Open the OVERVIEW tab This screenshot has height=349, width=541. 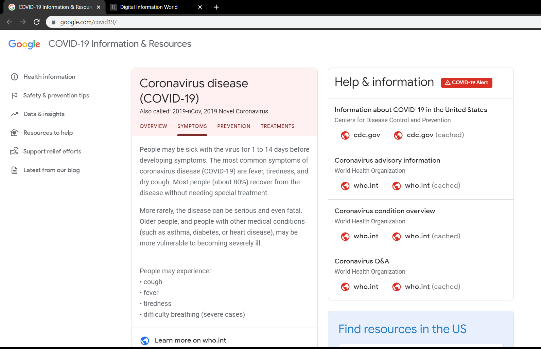click(153, 126)
